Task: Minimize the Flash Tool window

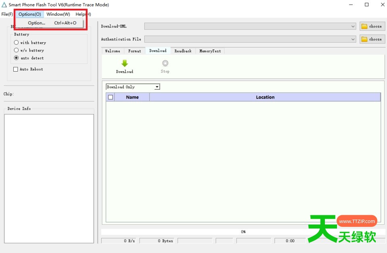Action: tap(351, 5)
